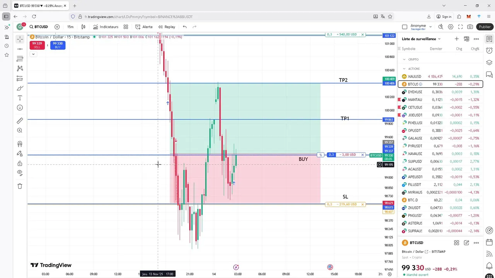Close the 219,60 USD stop-loss label
Viewport: 495px width, 278px height.
click(x=362, y=204)
